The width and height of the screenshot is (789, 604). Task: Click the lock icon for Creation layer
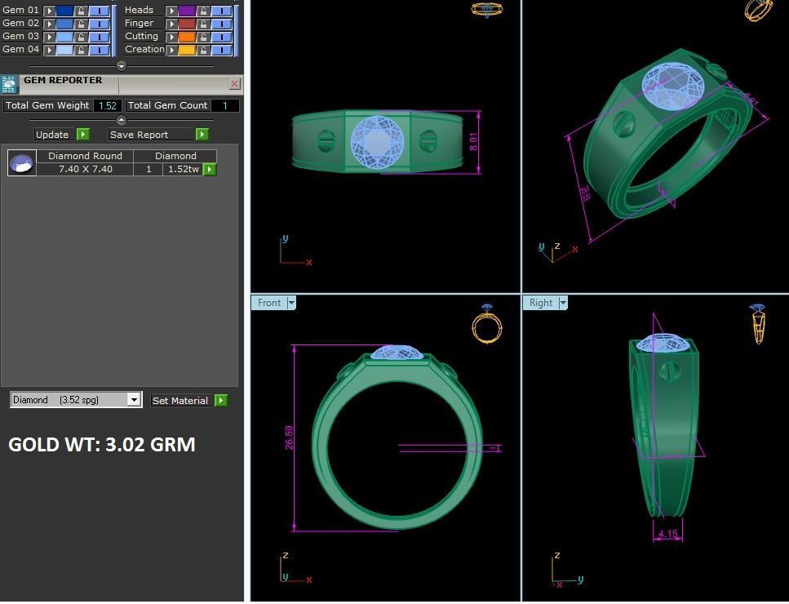click(x=203, y=50)
